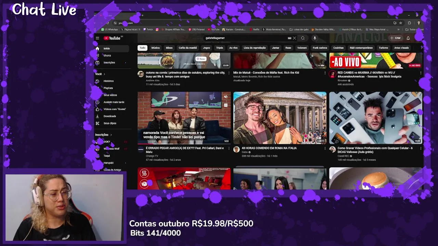Image resolution: width=438 pixels, height=246 pixels.
Task: Open Vídeos com "Gostei"
Action: 115,109
